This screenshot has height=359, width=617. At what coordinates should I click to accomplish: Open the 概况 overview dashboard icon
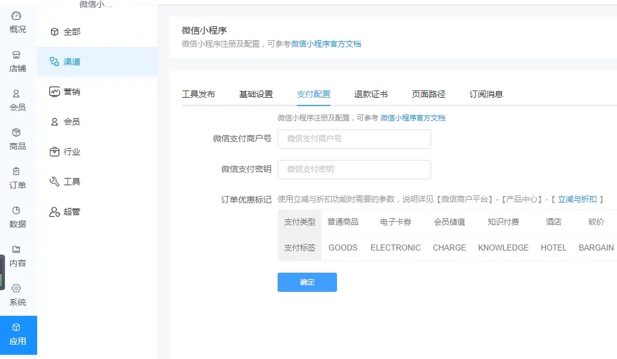pos(16,16)
